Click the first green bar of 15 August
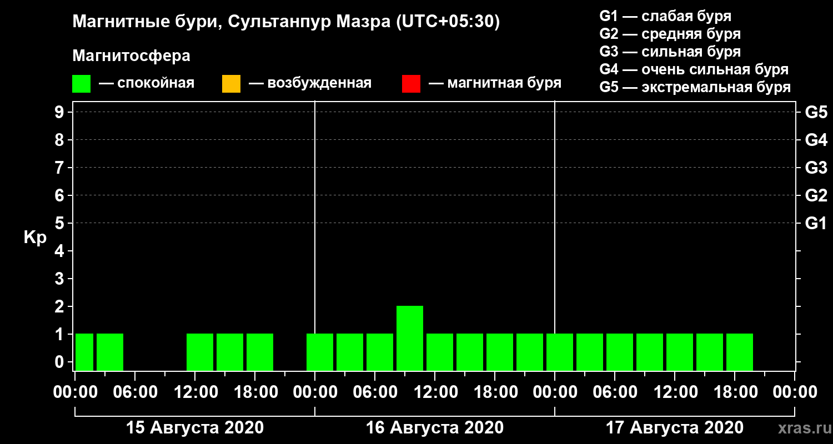The image size is (833, 444). pyautogui.click(x=84, y=352)
